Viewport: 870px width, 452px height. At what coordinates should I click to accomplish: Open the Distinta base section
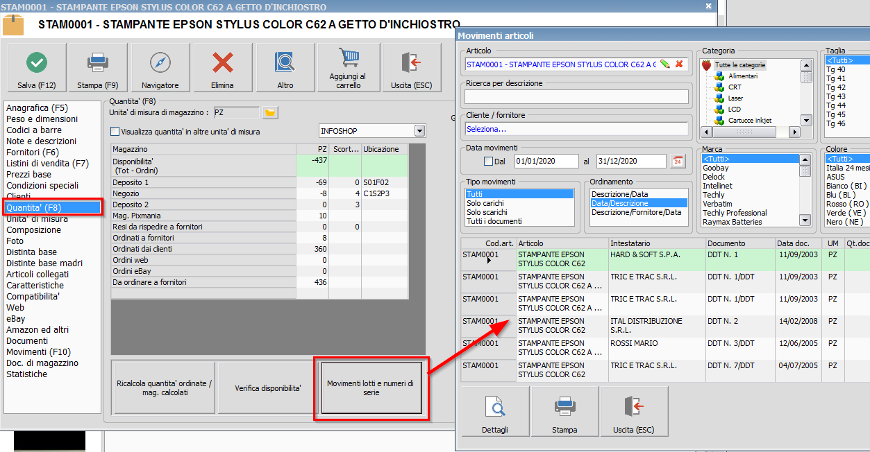coord(32,252)
